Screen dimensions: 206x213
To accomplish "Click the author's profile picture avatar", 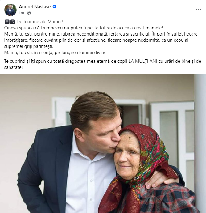I will point(10,10).
